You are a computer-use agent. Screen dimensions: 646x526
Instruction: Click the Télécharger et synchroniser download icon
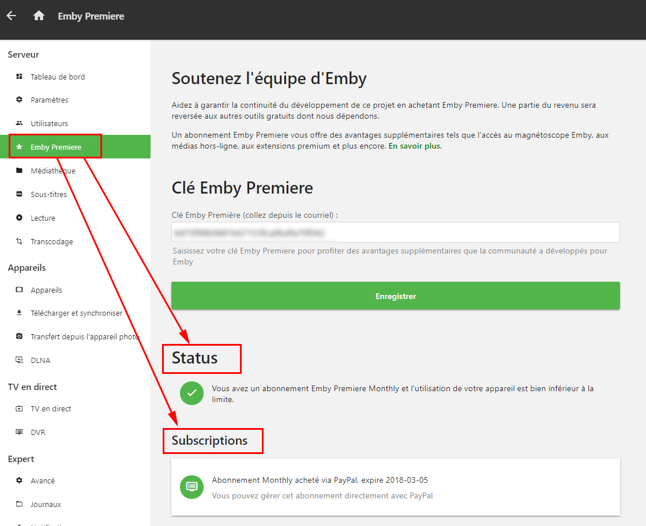(x=19, y=313)
